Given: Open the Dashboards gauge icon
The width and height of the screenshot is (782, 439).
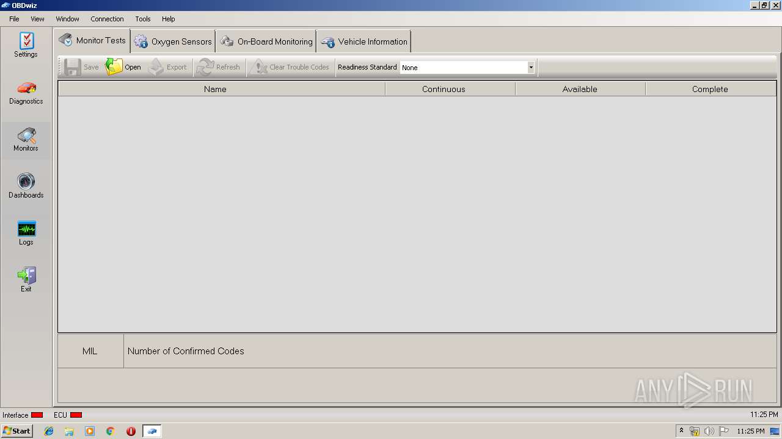Looking at the screenshot, I should (x=26, y=186).
